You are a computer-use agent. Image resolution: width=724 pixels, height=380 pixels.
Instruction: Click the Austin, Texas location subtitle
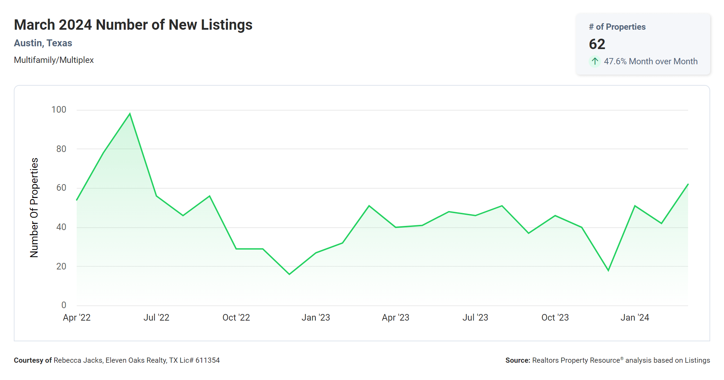coord(43,43)
